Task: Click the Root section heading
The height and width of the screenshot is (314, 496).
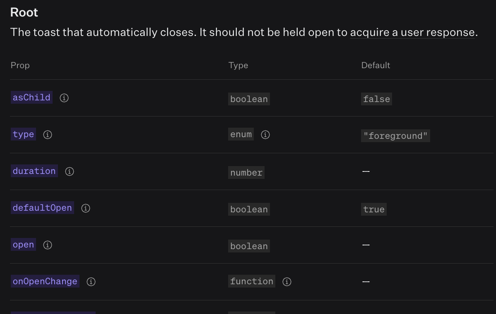Action: coord(24,12)
